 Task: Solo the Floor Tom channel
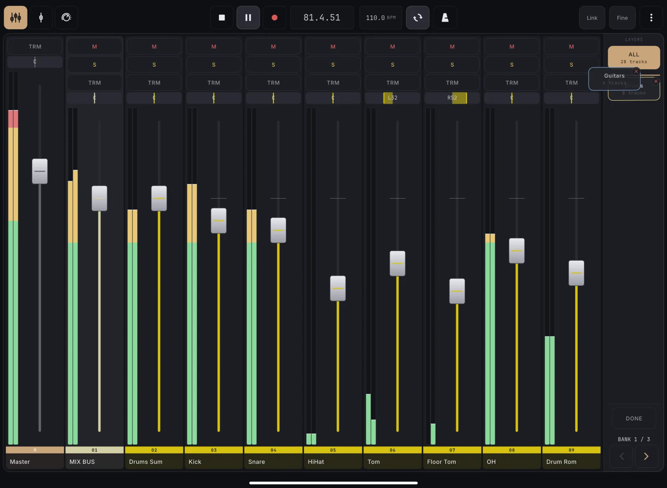(452, 65)
